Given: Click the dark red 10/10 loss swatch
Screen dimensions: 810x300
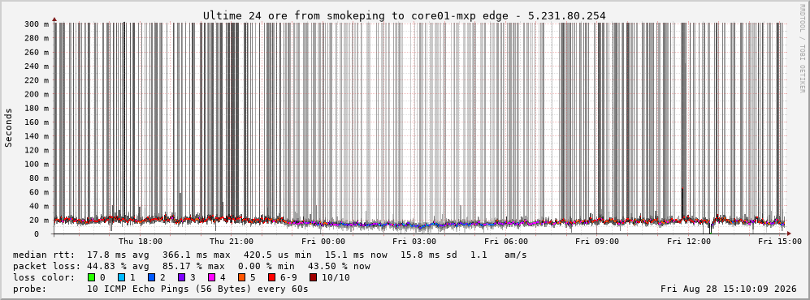Looking at the screenshot, I should point(314,278).
